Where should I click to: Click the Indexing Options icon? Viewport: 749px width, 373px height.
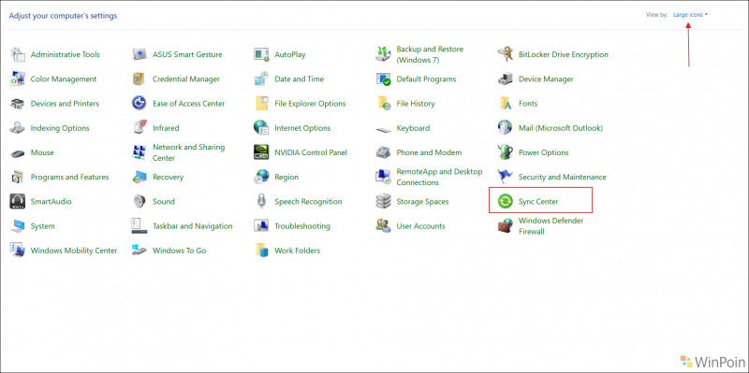[18, 128]
